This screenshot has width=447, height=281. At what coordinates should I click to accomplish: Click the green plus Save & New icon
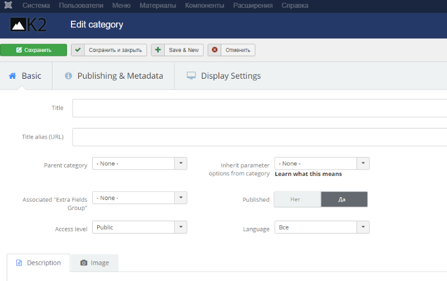coord(158,50)
